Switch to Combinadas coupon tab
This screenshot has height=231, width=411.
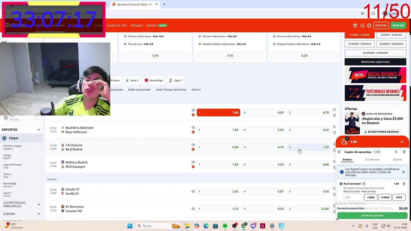click(372, 159)
